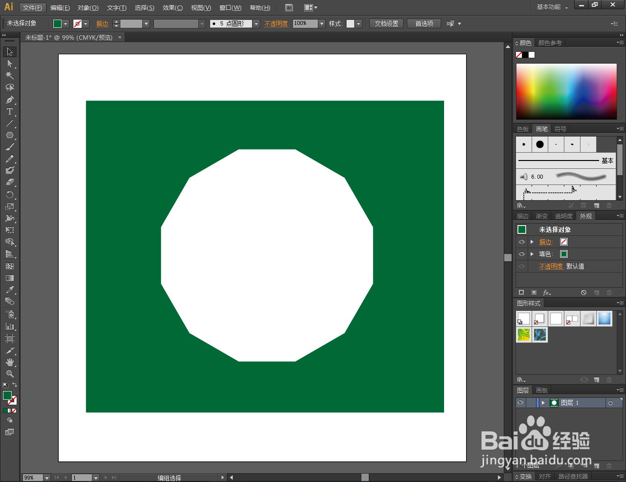The height and width of the screenshot is (482, 626).
Task: Select the Mesh tool
Action: pos(10,266)
